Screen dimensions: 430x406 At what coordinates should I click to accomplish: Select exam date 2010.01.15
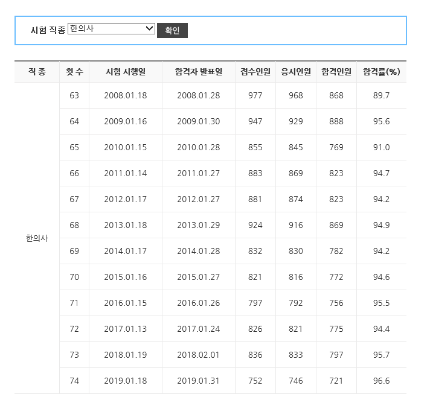(x=126, y=147)
